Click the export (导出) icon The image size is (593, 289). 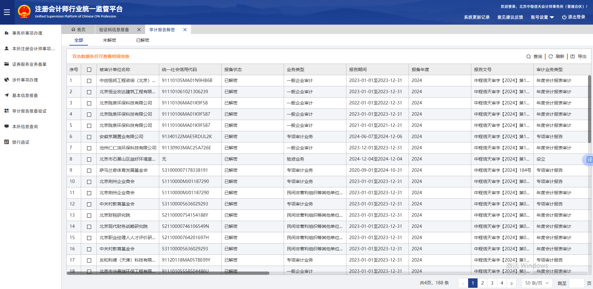coord(572,57)
